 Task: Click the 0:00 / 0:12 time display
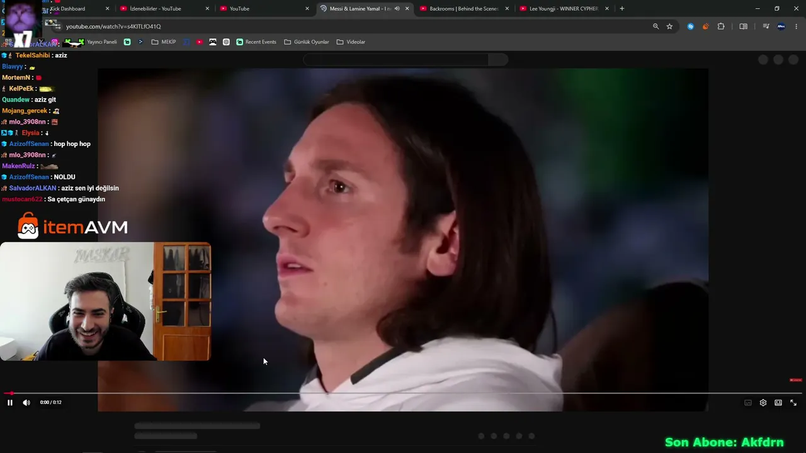[51, 403]
